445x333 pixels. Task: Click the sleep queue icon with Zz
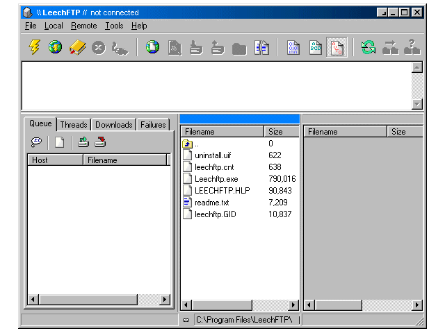click(37, 142)
